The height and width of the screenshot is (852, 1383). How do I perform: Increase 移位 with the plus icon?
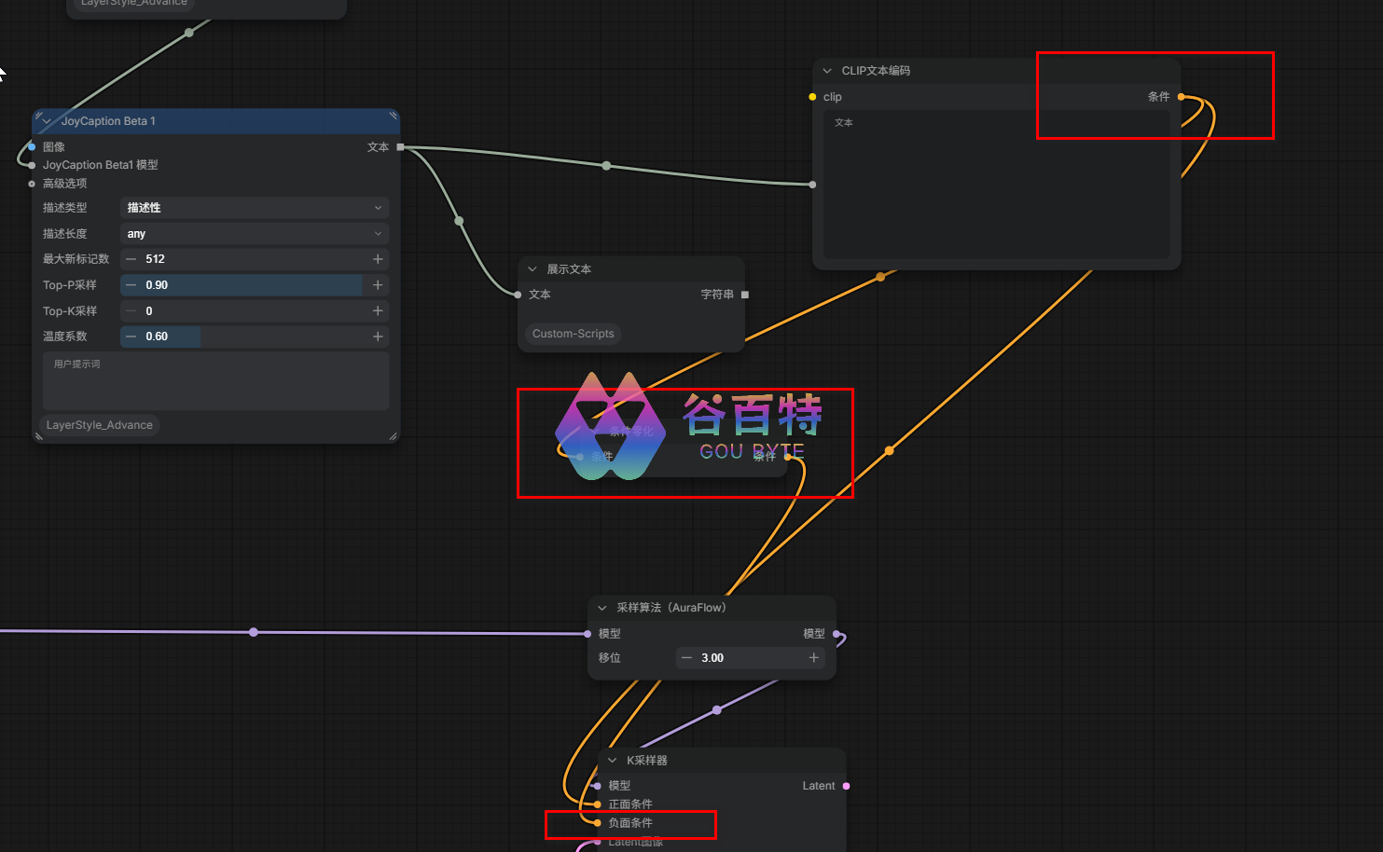(x=814, y=658)
